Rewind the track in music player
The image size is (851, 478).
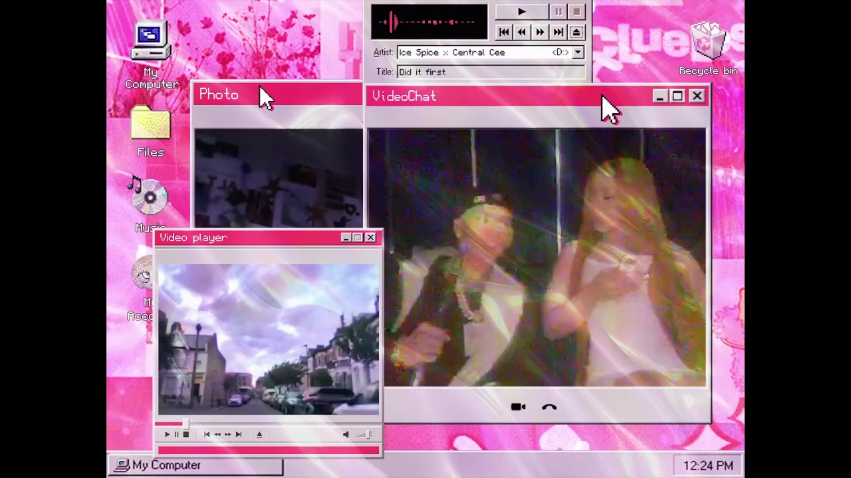point(522,32)
